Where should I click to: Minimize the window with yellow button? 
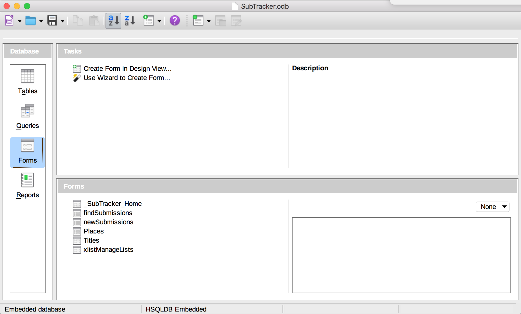pyautogui.click(x=17, y=6)
